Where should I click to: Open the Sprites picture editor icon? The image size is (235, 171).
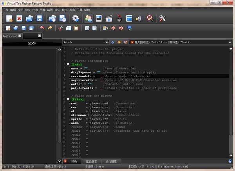pos(99,18)
